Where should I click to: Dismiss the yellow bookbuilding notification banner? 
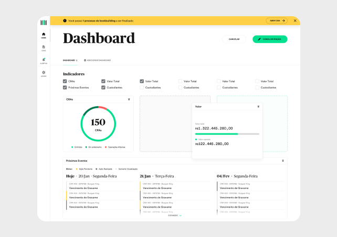295,20
